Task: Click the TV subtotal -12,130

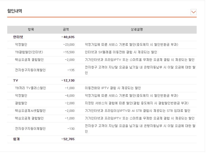Action: pos(68,80)
